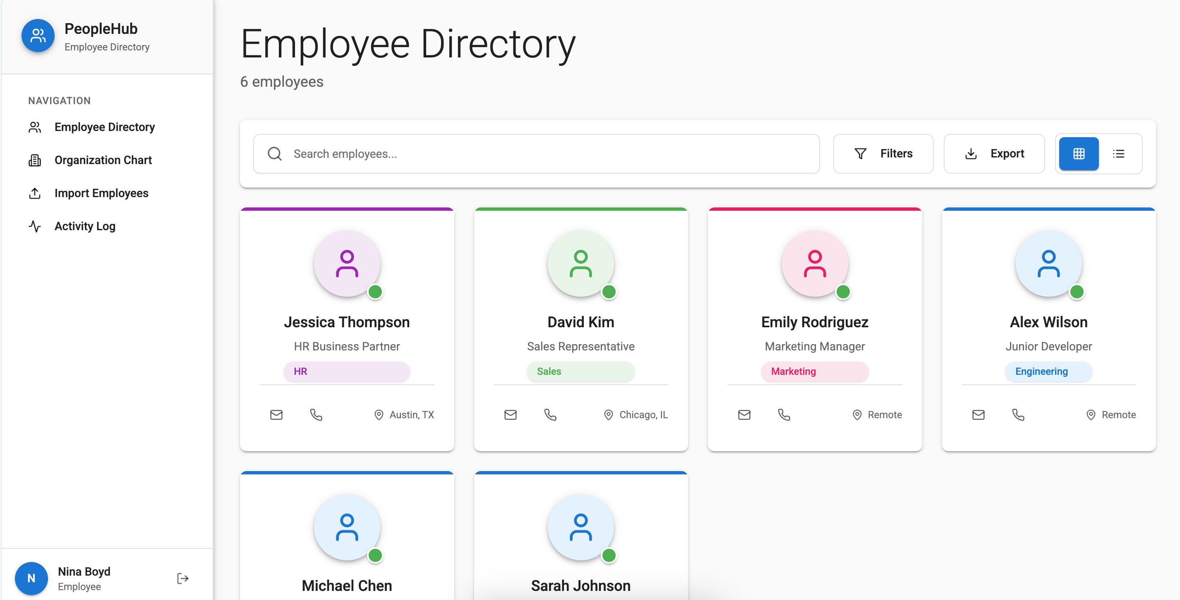Screen dimensions: 1180x600
Task: Select the HR department tag
Action: pos(347,371)
